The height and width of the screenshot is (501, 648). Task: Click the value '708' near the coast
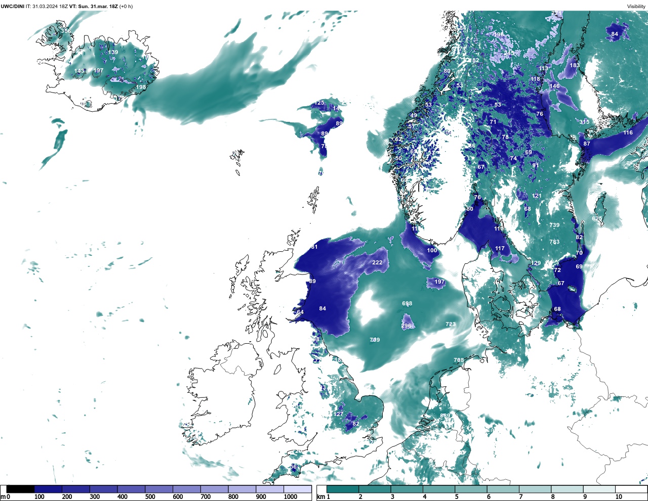pyautogui.click(x=459, y=360)
